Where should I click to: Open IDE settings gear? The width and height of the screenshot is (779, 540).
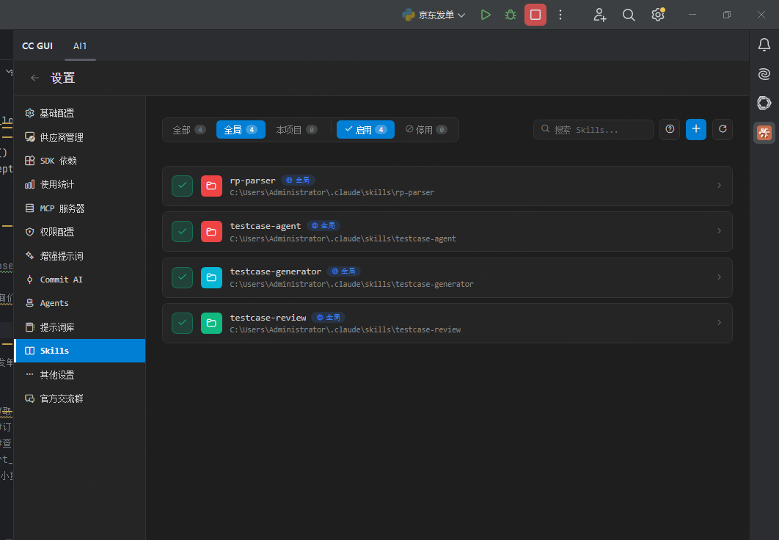658,15
